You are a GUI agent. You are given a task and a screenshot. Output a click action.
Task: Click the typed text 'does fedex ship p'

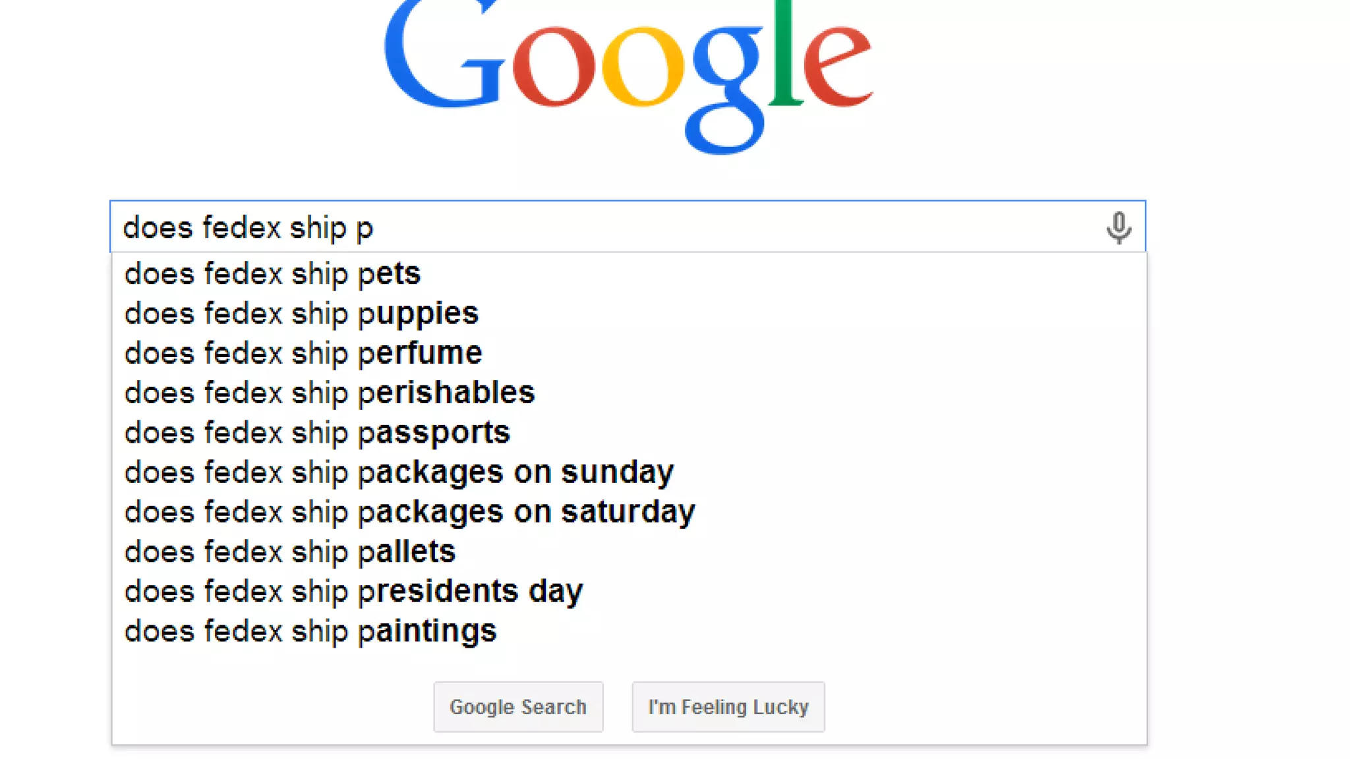click(x=248, y=228)
